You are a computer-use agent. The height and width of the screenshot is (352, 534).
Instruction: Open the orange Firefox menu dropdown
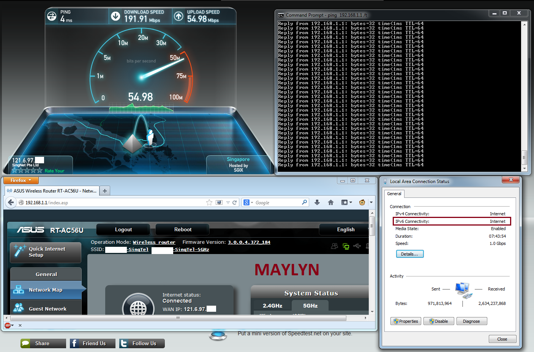21,180
